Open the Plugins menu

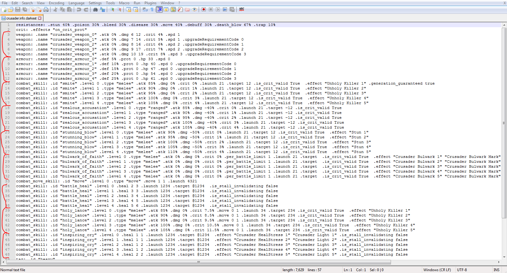[150, 3]
